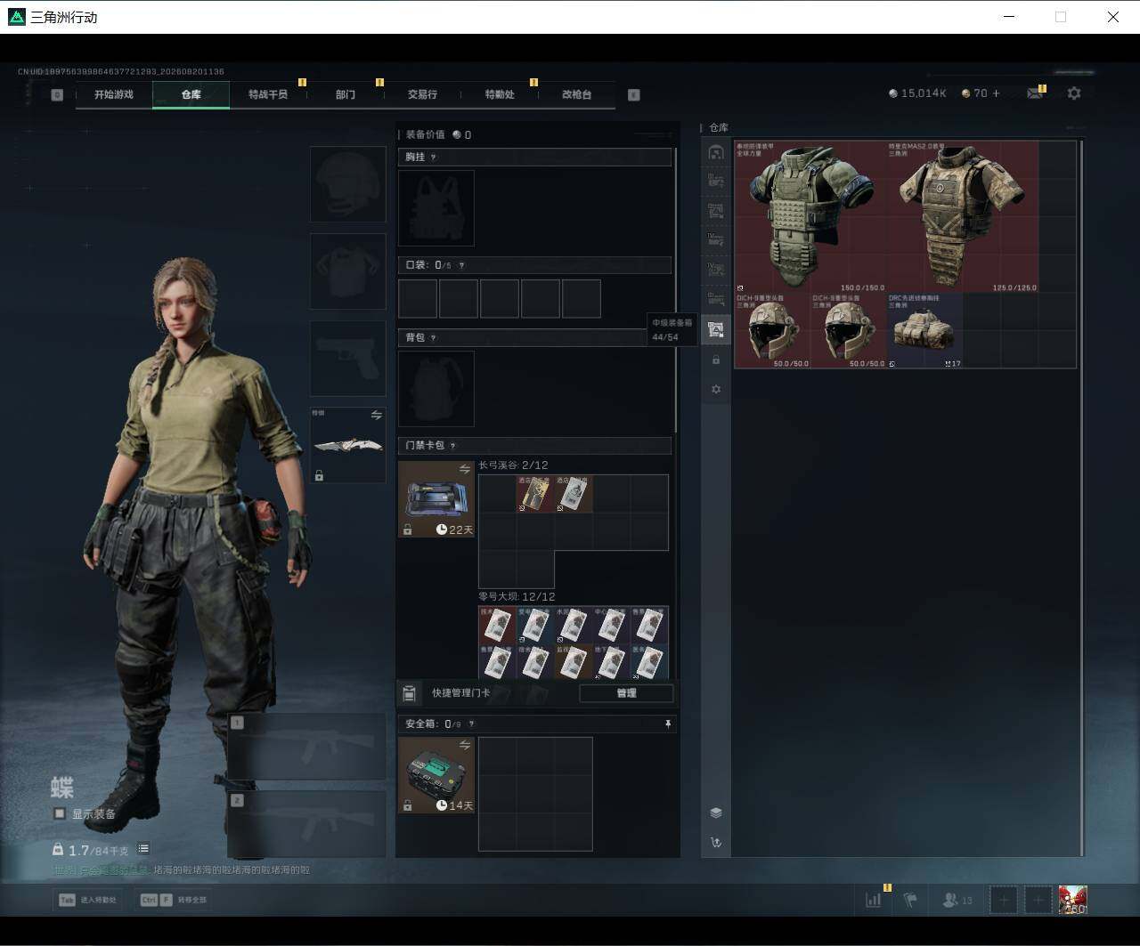Open the 特勤处 tab
This screenshot has height=946, width=1140.
click(500, 94)
